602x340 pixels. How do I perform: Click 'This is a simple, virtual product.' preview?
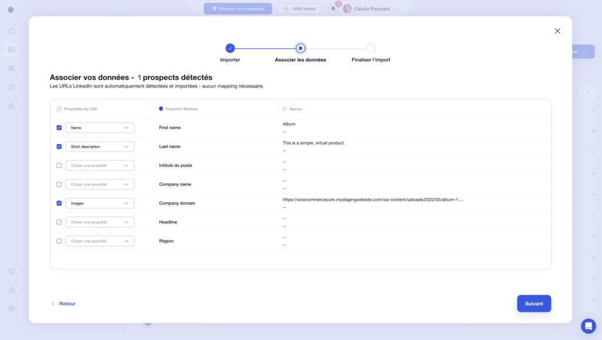click(314, 143)
